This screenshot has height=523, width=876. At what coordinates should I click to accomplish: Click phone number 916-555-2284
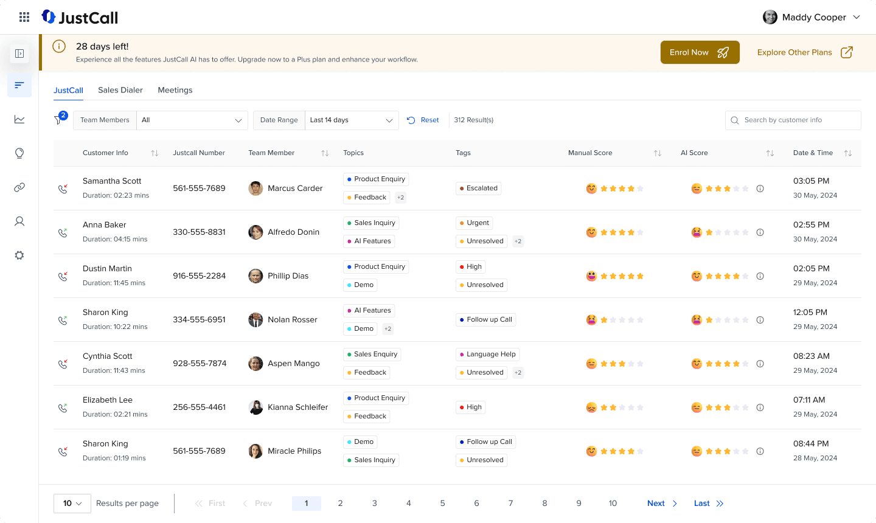[199, 276]
